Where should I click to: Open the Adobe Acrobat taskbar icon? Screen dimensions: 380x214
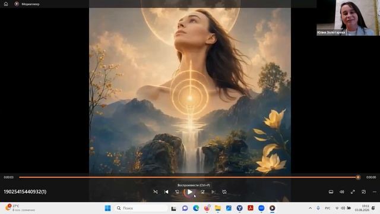point(251,208)
